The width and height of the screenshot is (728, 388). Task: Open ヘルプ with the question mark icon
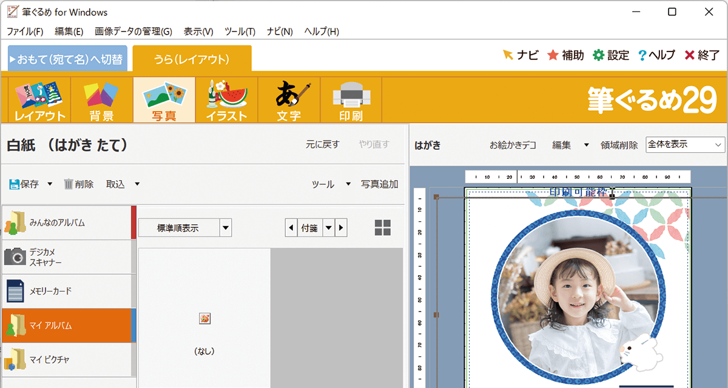tap(656, 55)
